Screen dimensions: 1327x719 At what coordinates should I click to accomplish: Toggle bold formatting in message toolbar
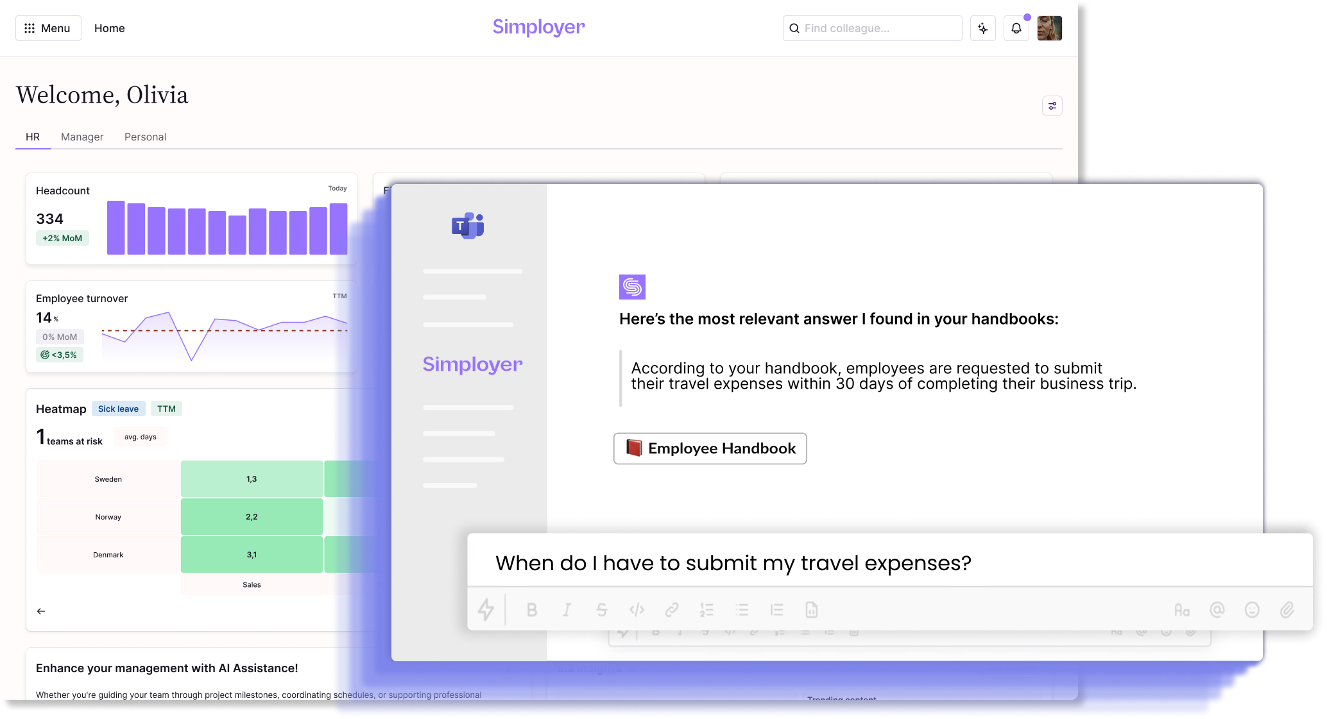click(x=531, y=610)
